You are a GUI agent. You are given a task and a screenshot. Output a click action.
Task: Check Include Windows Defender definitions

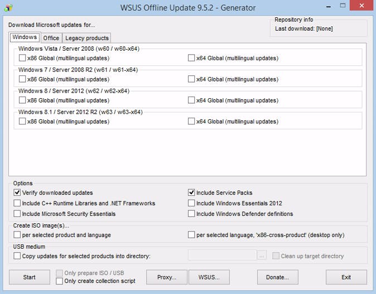tap(191, 214)
